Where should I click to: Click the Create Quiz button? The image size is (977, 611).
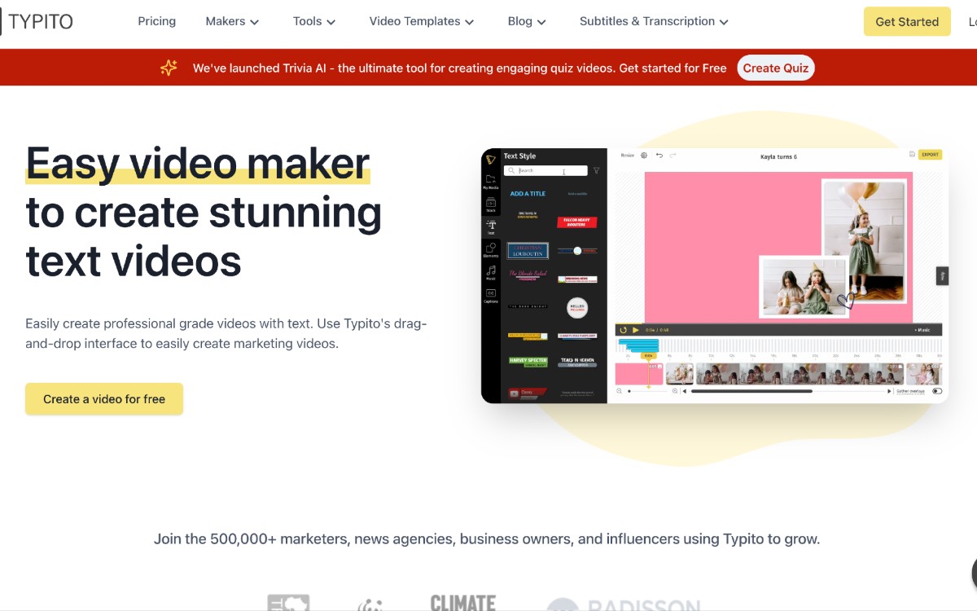tap(775, 68)
